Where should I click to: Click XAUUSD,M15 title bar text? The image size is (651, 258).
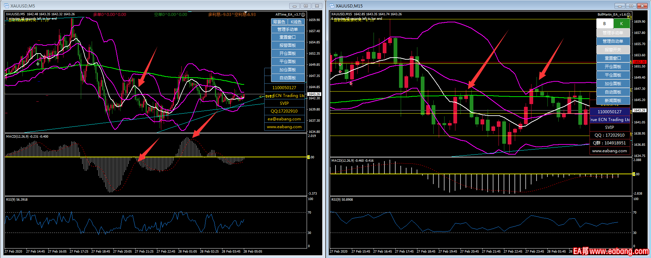point(349,6)
